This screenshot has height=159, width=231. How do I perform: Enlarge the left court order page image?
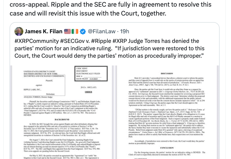(64, 111)
